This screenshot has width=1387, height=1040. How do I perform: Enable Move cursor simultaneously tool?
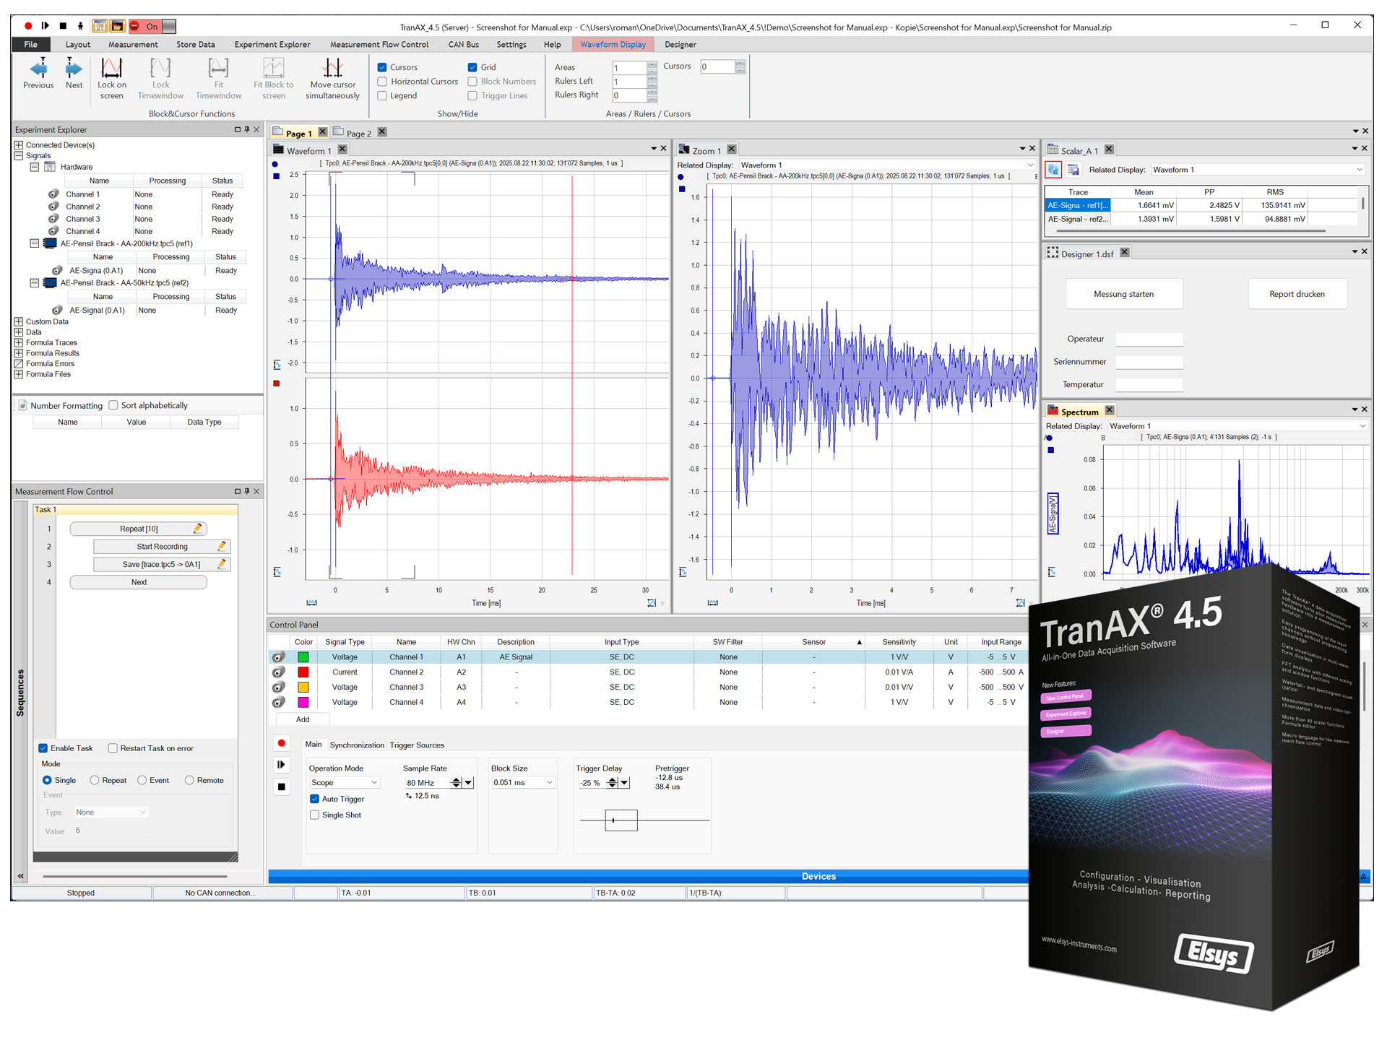pyautogui.click(x=332, y=76)
